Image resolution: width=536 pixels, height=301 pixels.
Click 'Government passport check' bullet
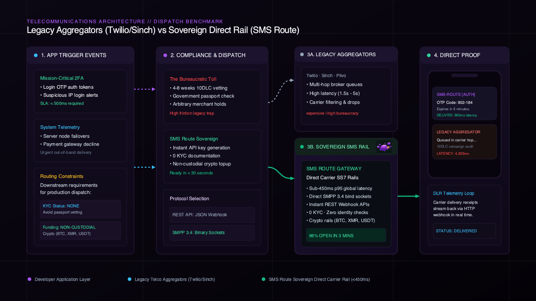(202, 96)
